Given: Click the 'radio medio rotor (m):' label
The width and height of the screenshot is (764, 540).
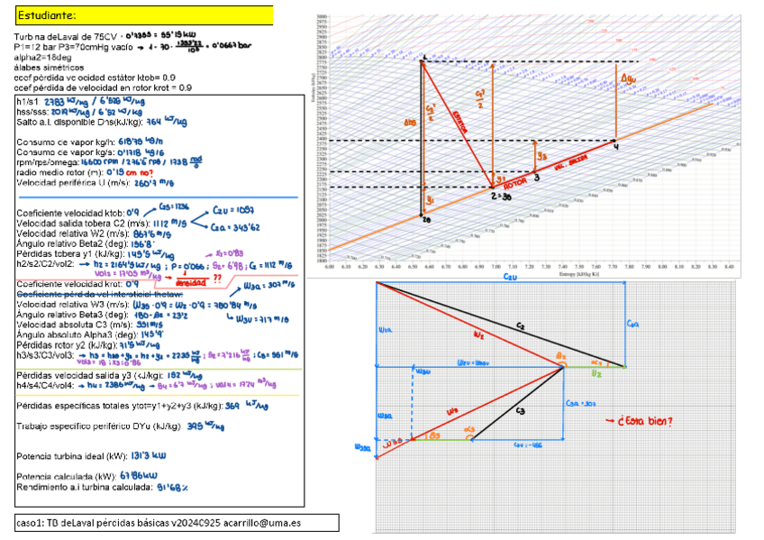Looking at the screenshot, I should [x=60, y=172].
